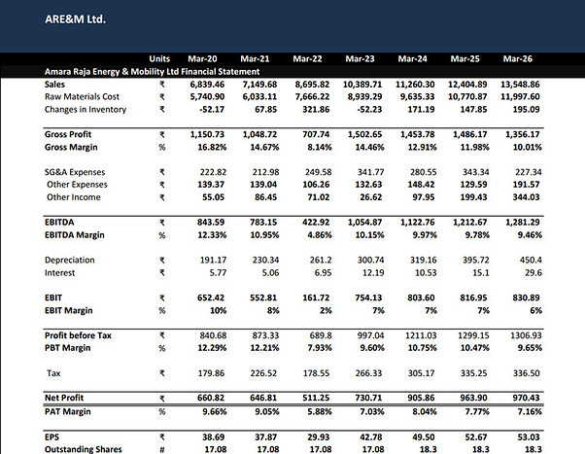Viewport: 585px width, 454px height.
Task: Select the Tax row label
Action: click(53, 373)
